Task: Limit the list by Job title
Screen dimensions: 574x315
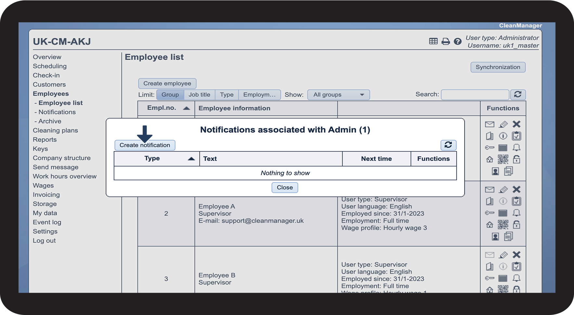Action: pos(199,95)
